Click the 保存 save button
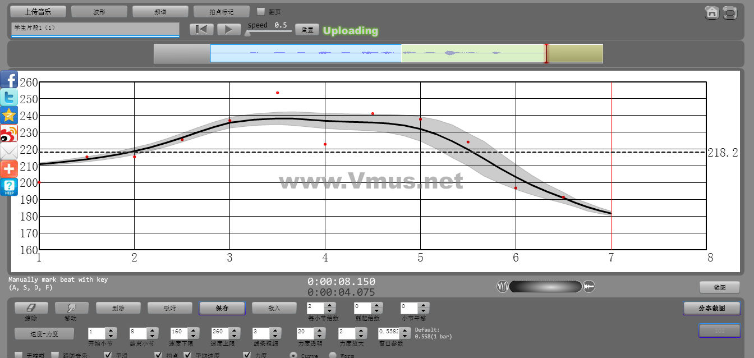 tap(222, 308)
